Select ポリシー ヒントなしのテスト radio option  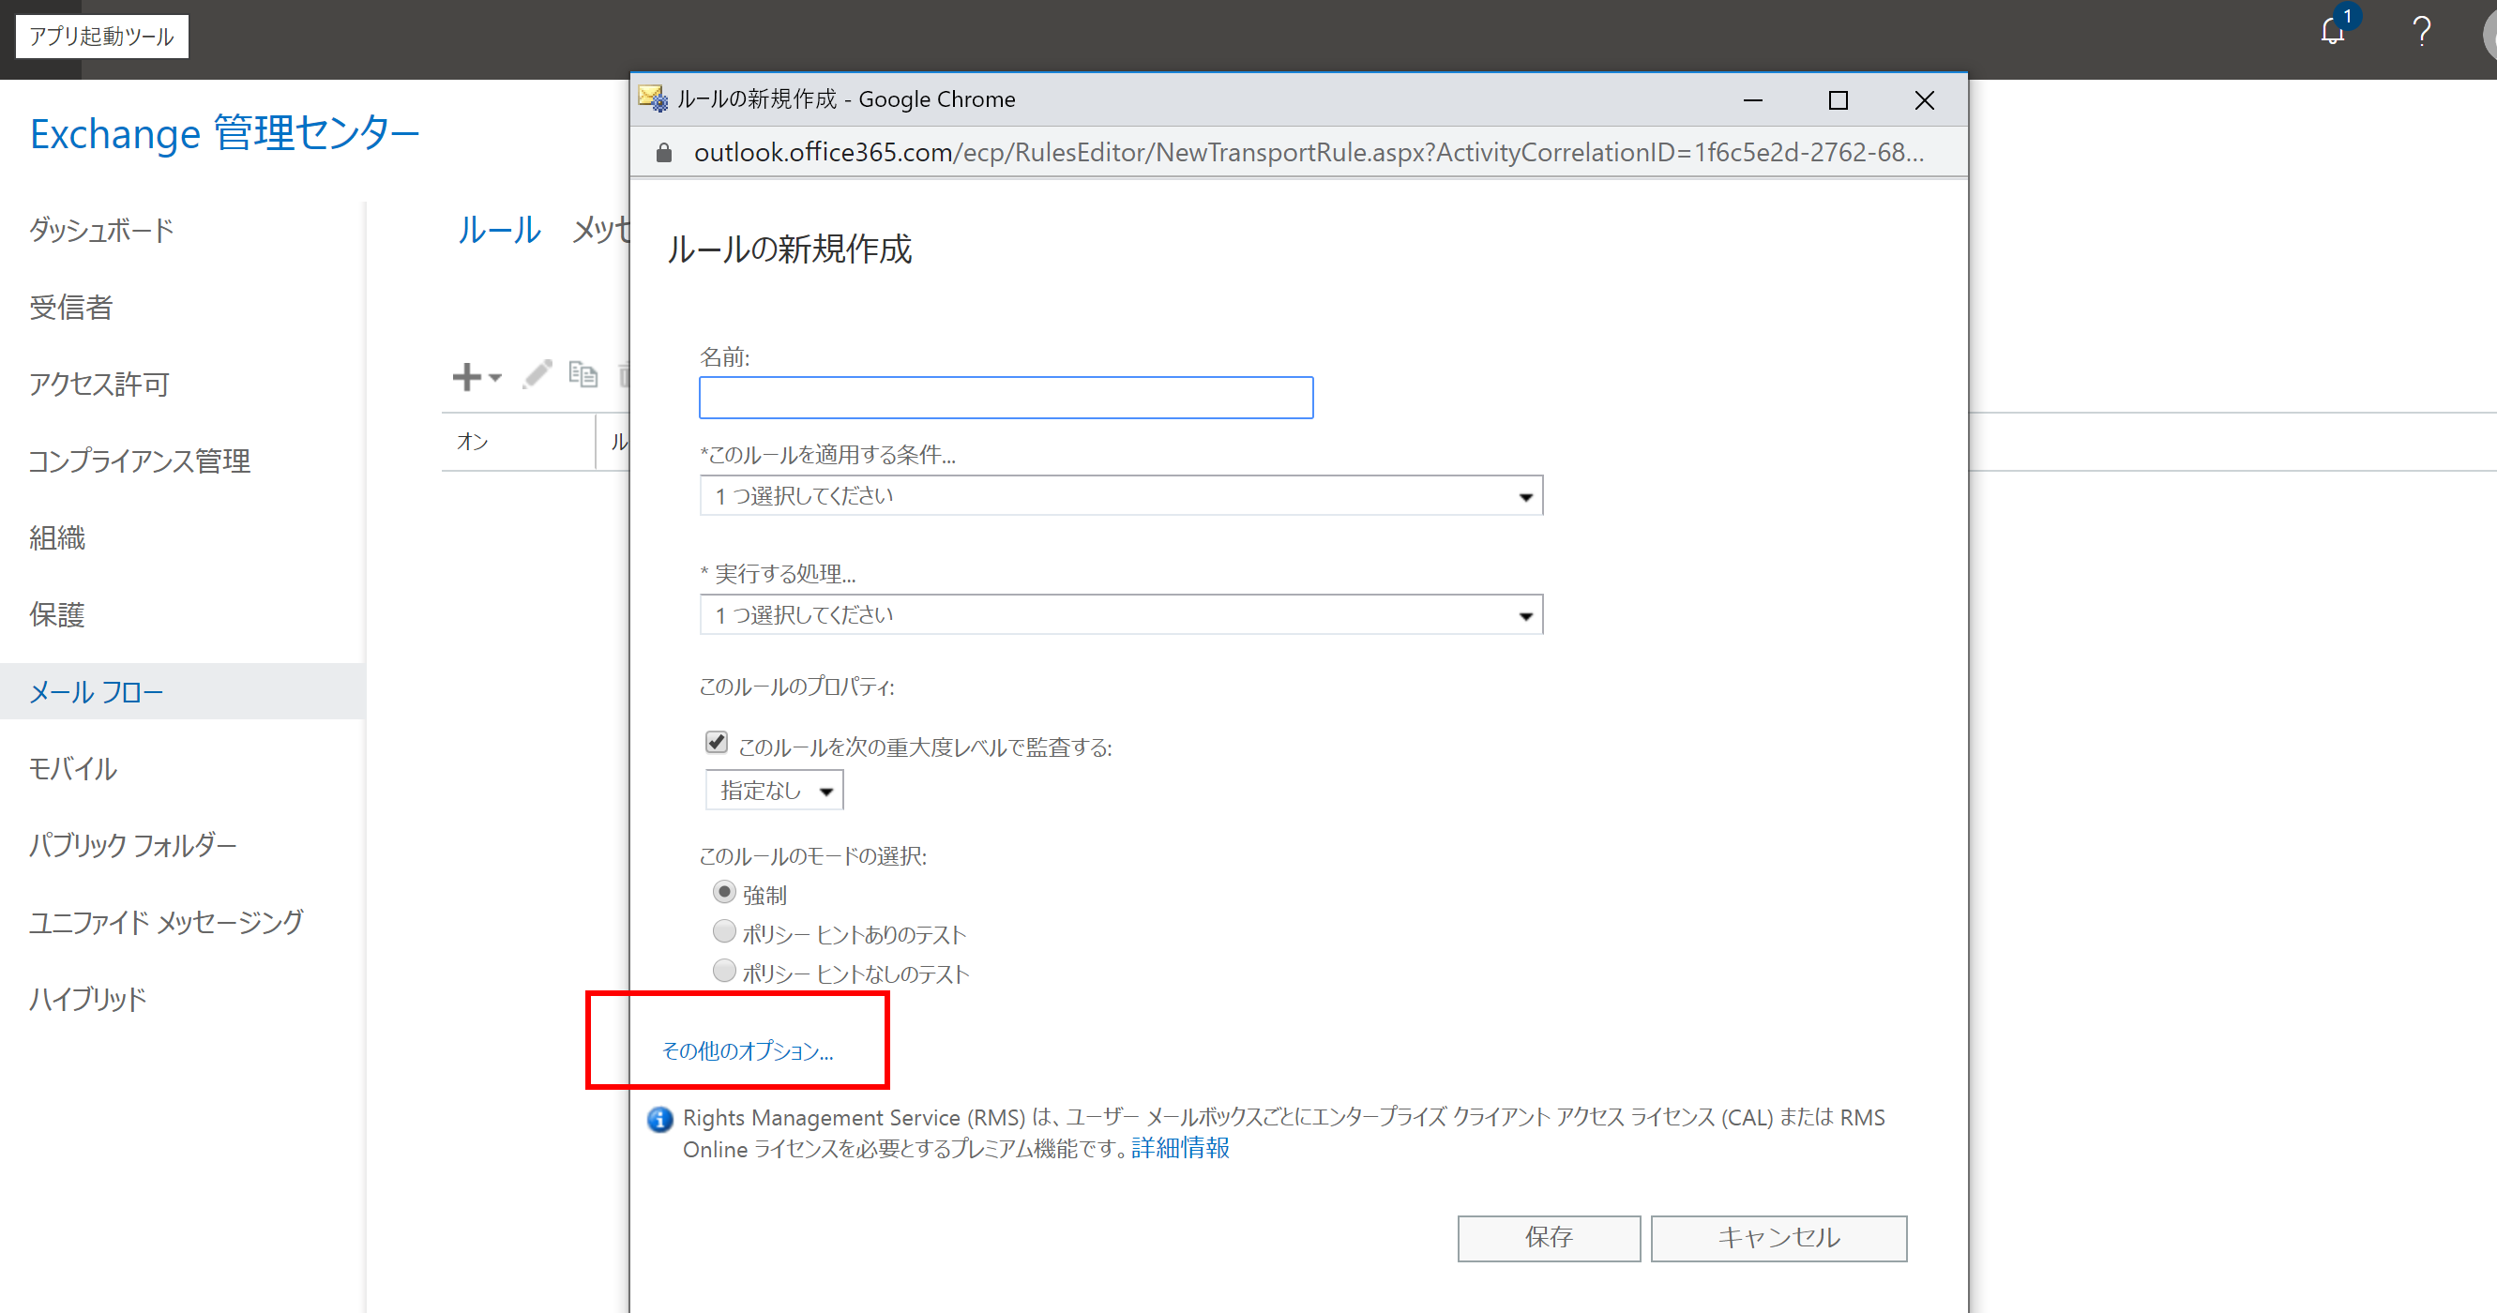pyautogui.click(x=724, y=970)
